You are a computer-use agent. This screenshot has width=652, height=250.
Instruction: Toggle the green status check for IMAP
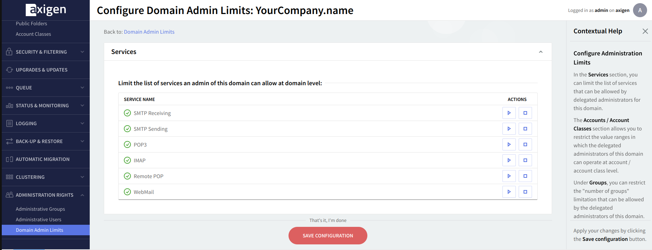pyautogui.click(x=127, y=160)
